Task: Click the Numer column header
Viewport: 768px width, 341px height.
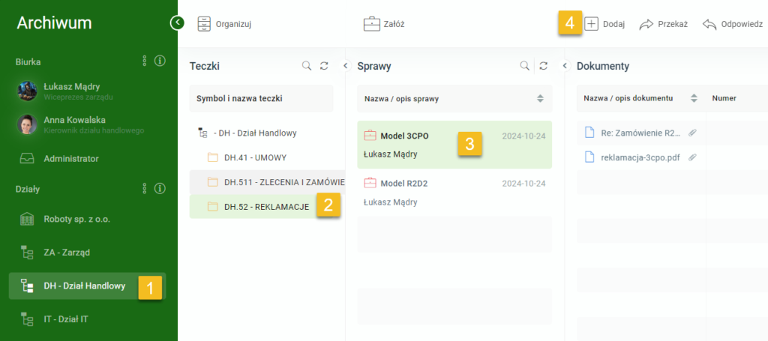Action: [724, 98]
